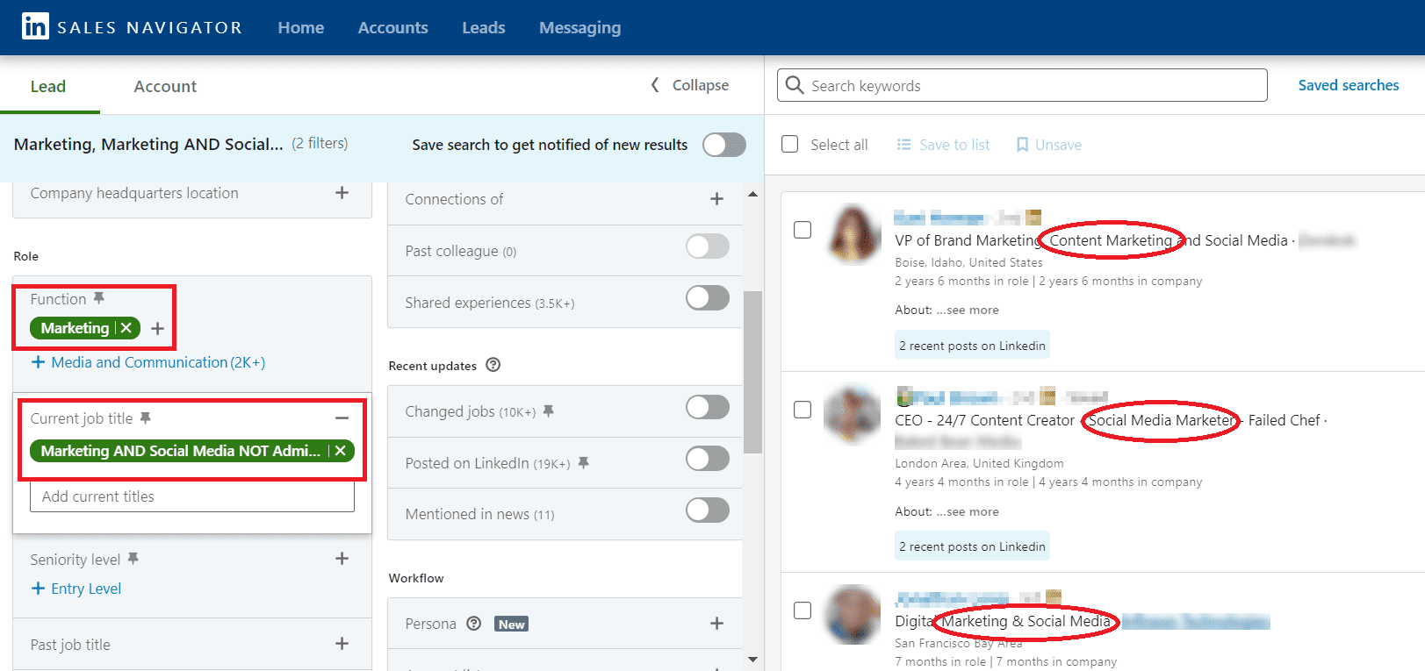
Task: Click the Persona help question icon
Action: 474,624
